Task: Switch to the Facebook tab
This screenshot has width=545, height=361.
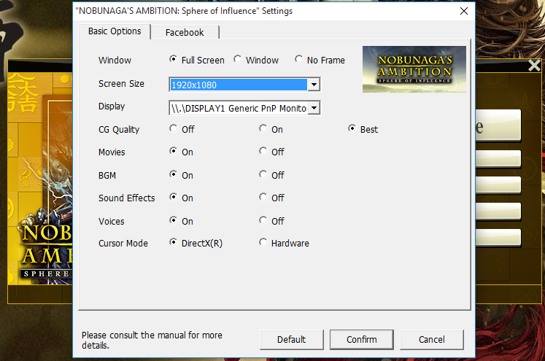Action: pos(185,33)
